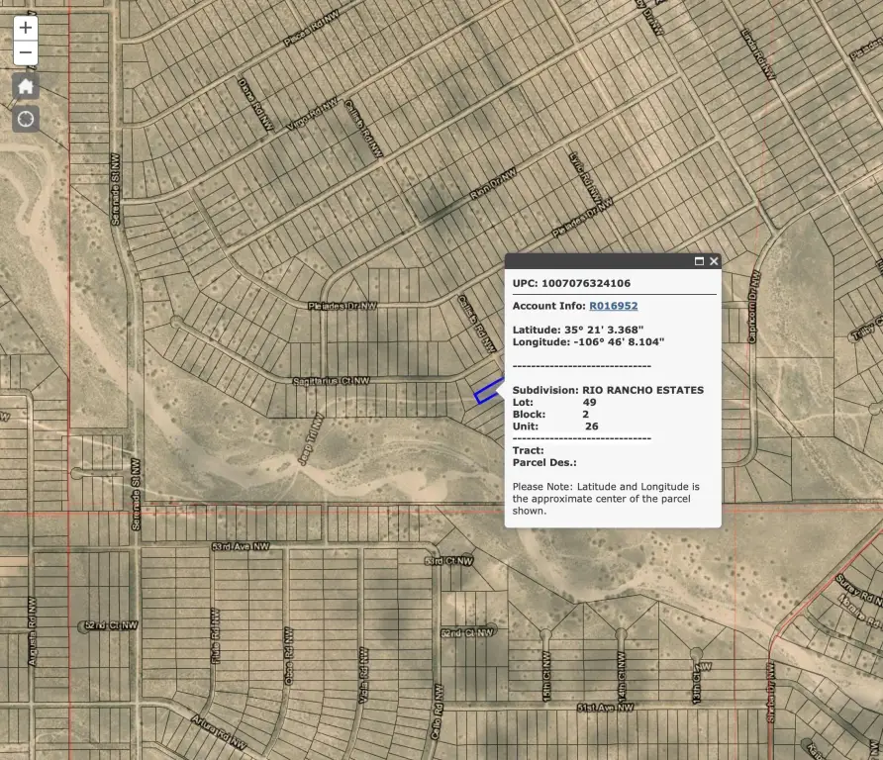Screen dimensions: 883x760
Task: Zoom out of the parcel map
Action: tap(26, 52)
